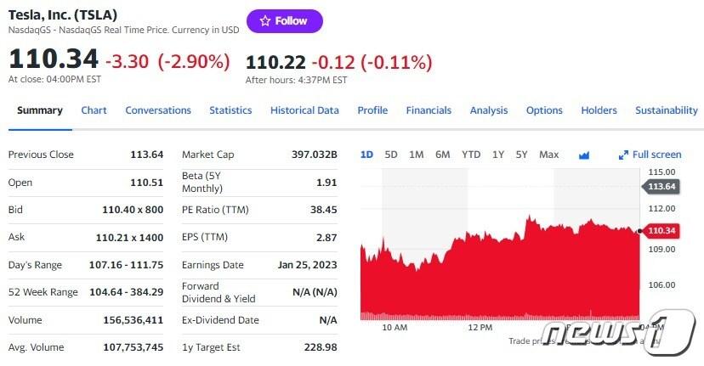
Task: Open the chart type indicator icon
Action: (x=584, y=155)
